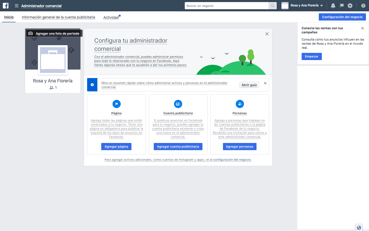Image resolution: width=369 pixels, height=231 pixels.
Task: Open the settings gear icon
Action: pos(350,6)
